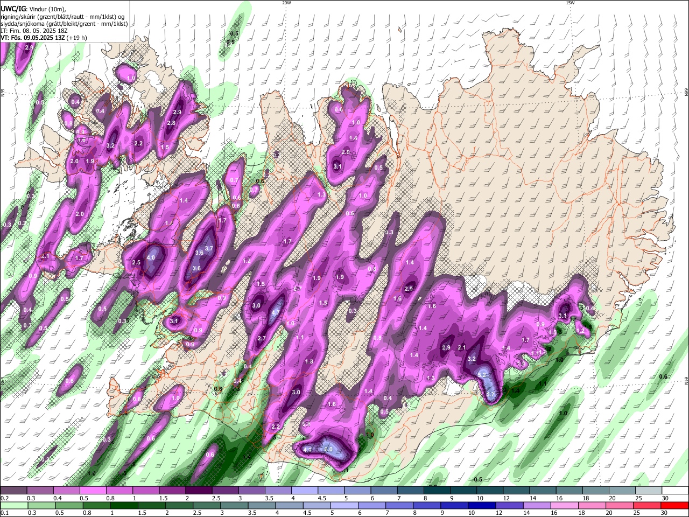Click the '(+19 h)' forecast offset
The width and height of the screenshot is (689, 517).
(78, 38)
